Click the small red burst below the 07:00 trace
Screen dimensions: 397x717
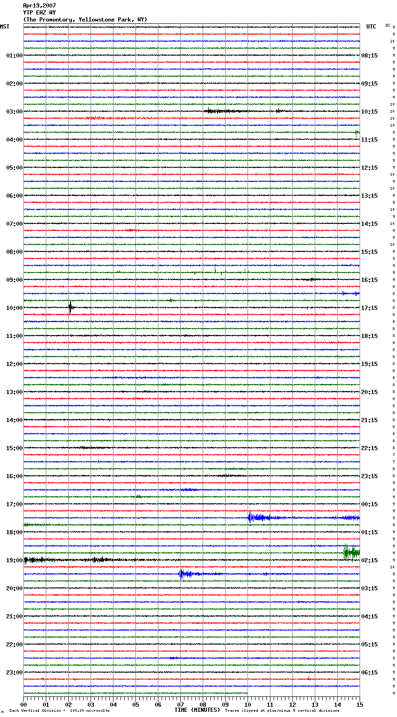click(130, 230)
